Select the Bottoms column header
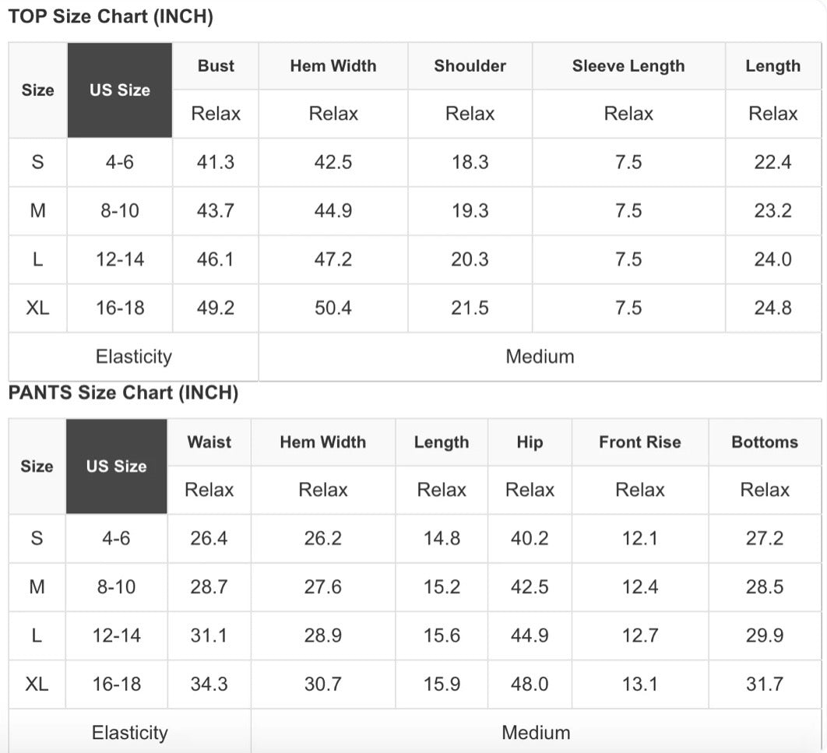Screen dimensions: 827x753 tap(765, 442)
